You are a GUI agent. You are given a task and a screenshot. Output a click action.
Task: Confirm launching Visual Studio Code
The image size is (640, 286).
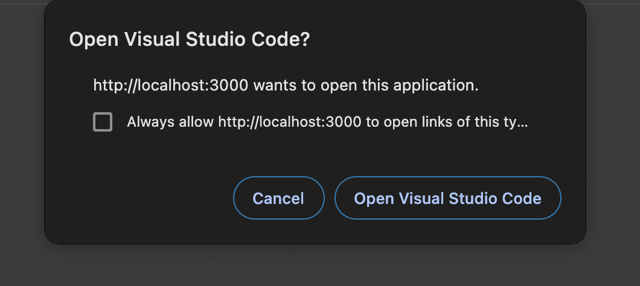tap(447, 198)
